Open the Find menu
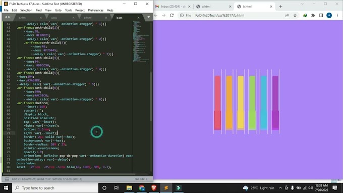343x193 pixels. click(x=39, y=10)
